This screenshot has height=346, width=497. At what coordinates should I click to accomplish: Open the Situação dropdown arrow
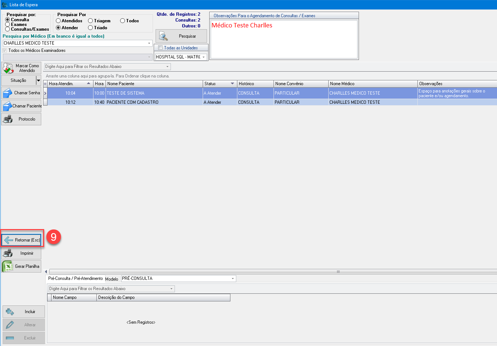(38, 80)
